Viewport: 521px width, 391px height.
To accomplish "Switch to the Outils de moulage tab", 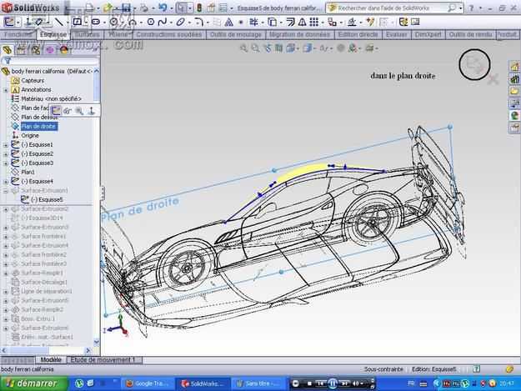I will point(236,34).
